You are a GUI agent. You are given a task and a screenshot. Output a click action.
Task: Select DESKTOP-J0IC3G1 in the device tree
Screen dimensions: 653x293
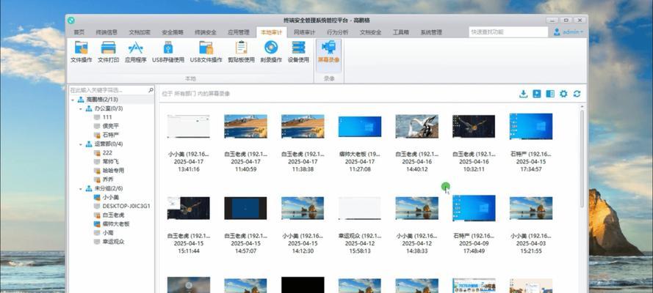[x=126, y=206]
